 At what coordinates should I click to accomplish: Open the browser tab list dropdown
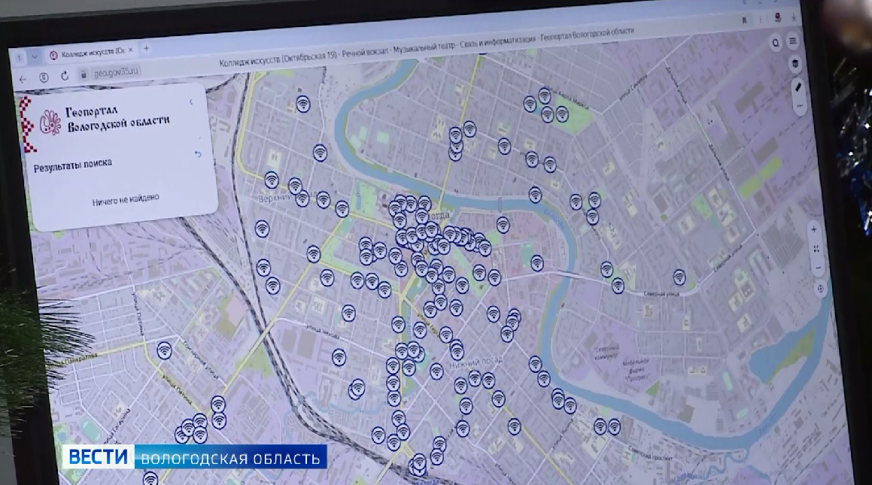[x=35, y=56]
